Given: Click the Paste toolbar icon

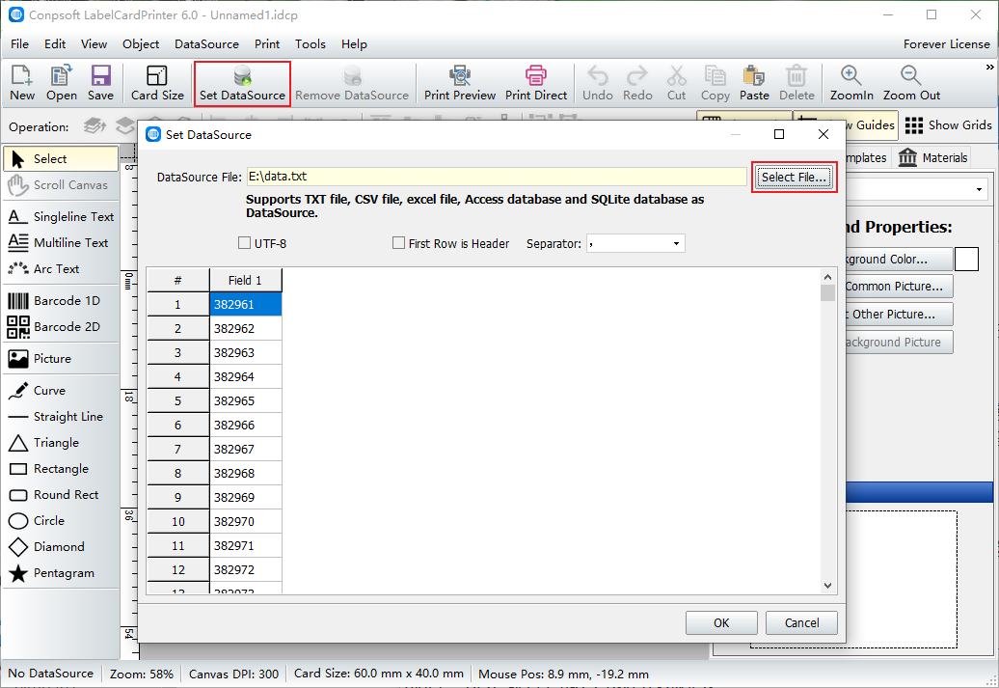Looking at the screenshot, I should click(754, 83).
